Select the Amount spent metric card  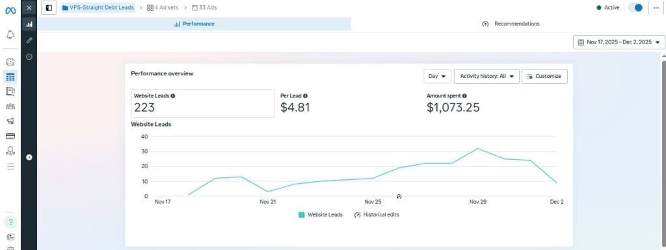coord(495,103)
